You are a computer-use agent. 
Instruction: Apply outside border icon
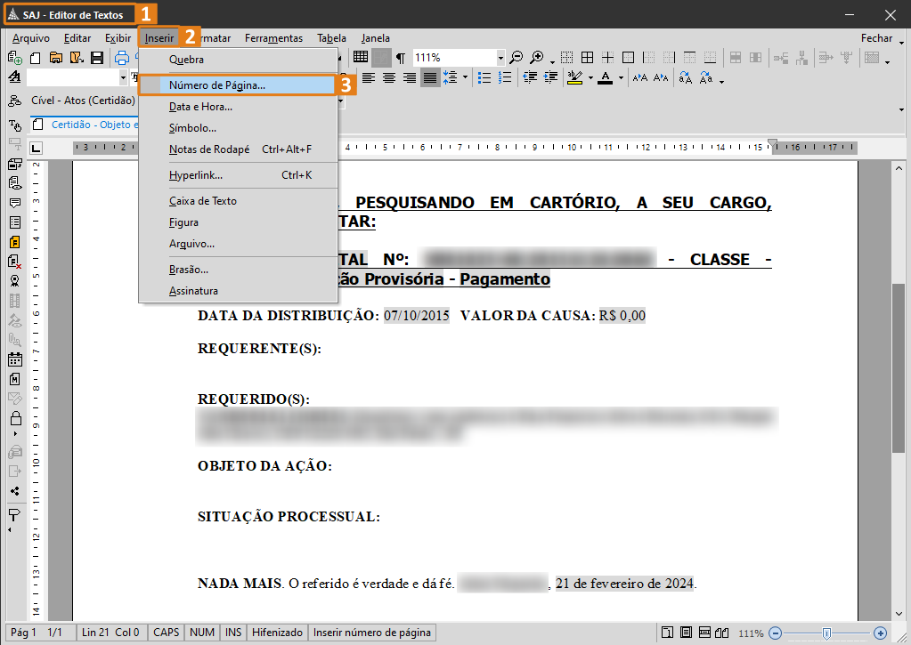(x=628, y=58)
